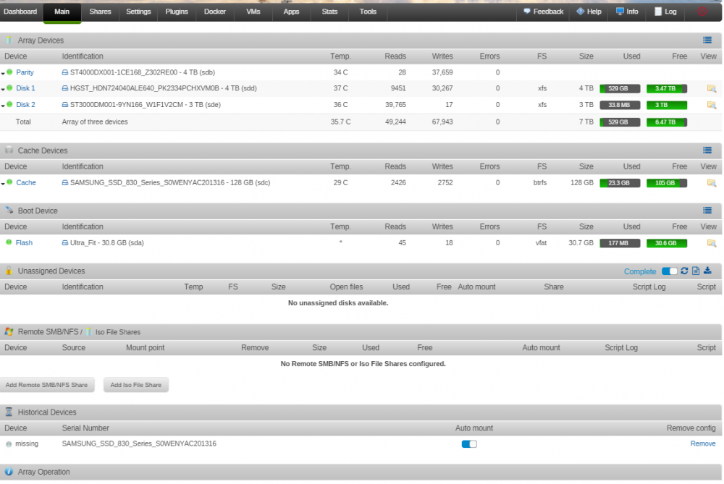
Task: Click Parity green status indicator
Action: (9, 72)
